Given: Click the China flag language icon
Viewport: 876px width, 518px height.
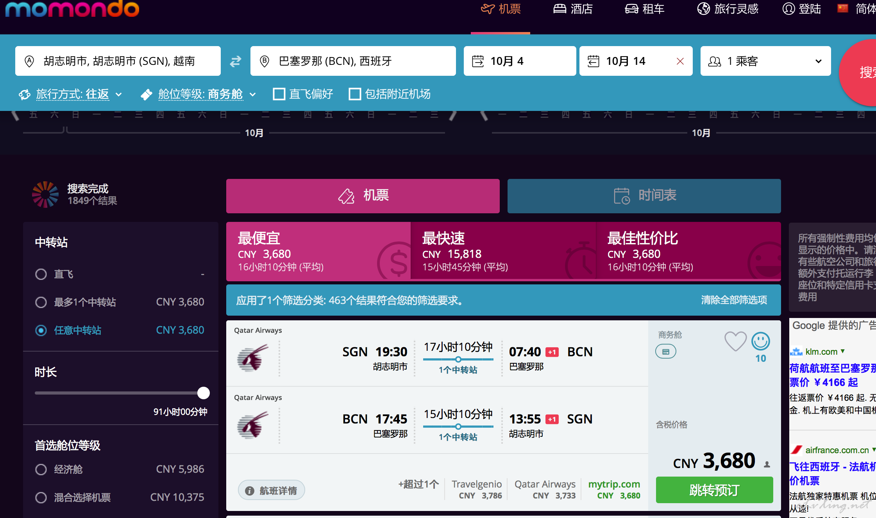Looking at the screenshot, I should [x=843, y=8].
